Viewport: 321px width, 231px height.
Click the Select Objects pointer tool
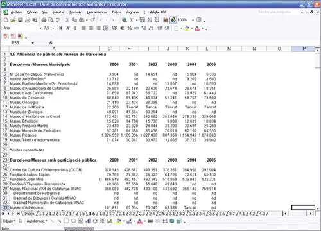[21, 221]
